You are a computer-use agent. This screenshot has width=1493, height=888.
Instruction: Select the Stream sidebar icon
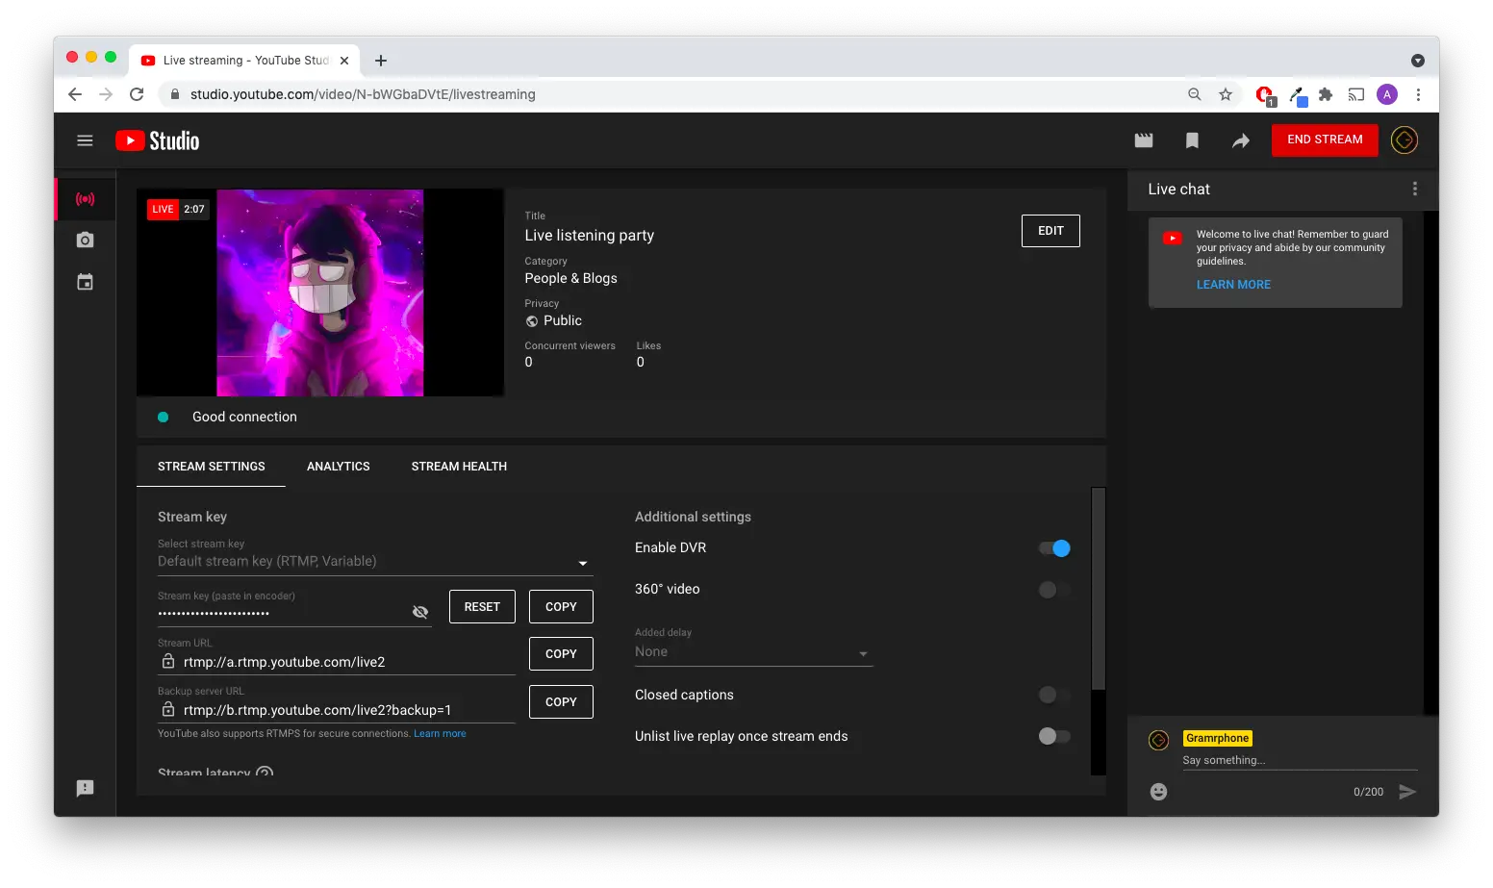[x=85, y=198]
